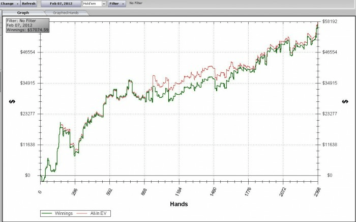
Task: Click the left axis $23277 label
Action: [27, 114]
